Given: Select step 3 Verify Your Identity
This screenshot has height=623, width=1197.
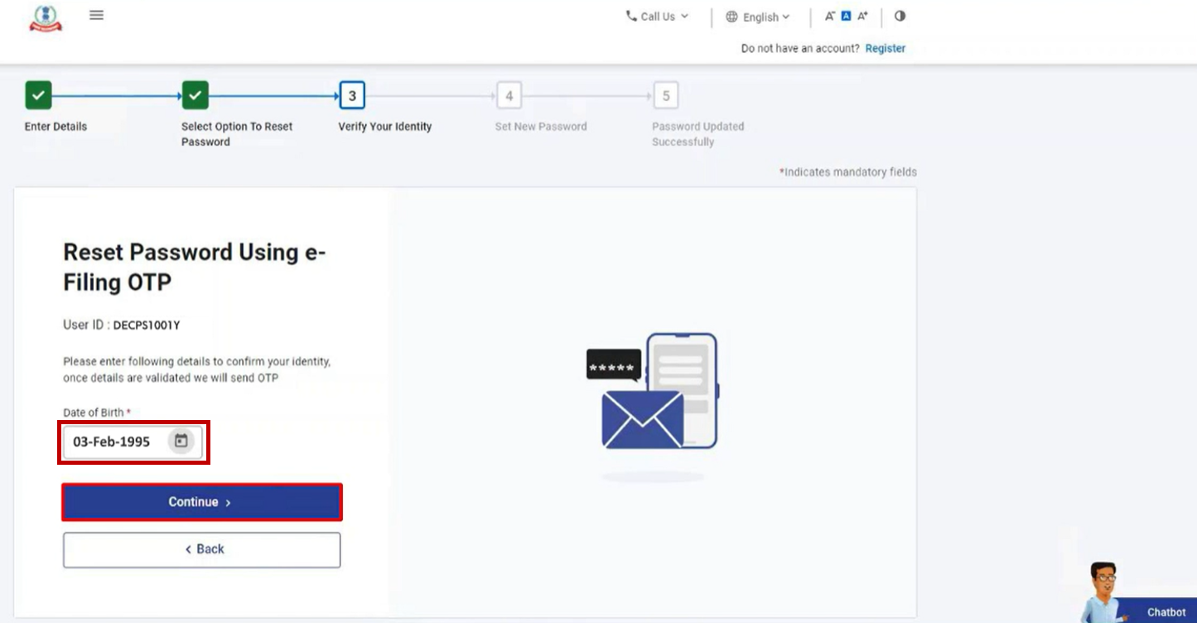Looking at the screenshot, I should click(x=351, y=94).
